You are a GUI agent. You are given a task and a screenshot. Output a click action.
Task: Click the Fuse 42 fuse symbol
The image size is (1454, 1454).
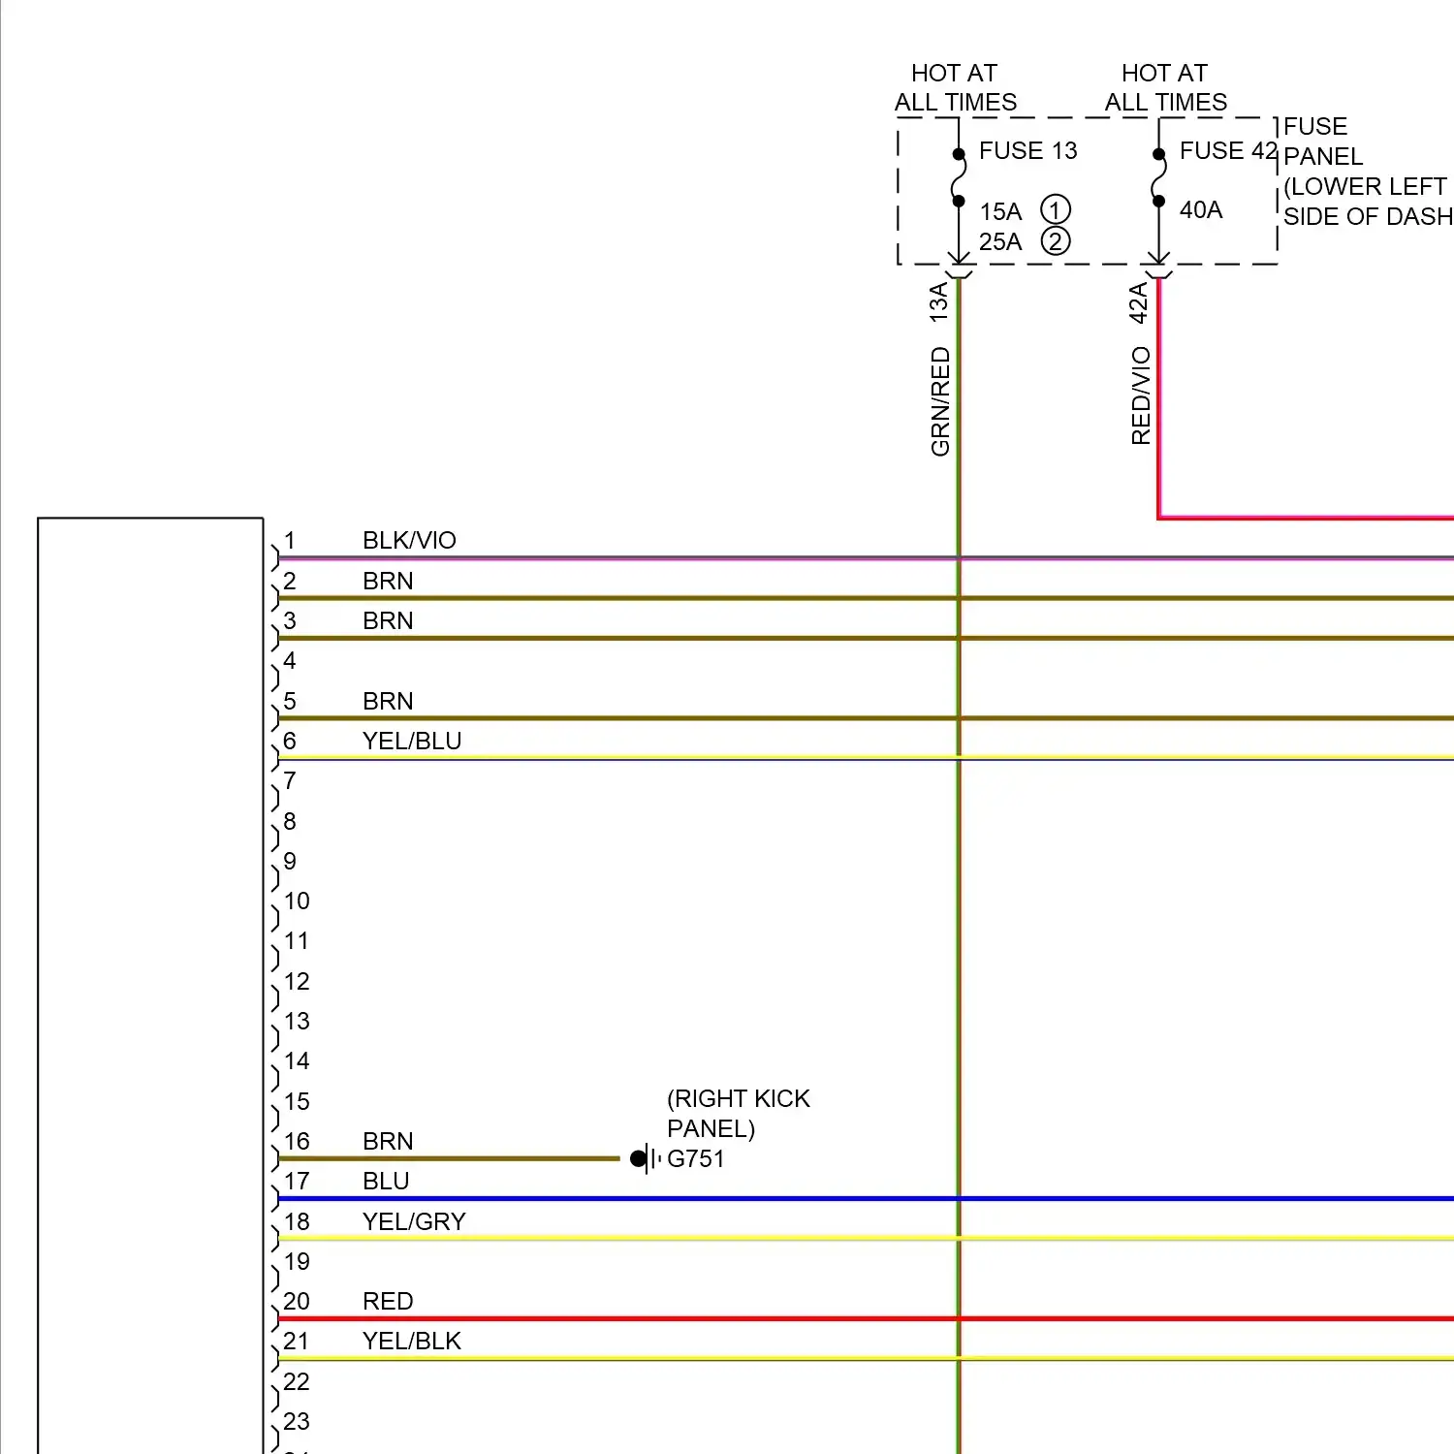click(x=1158, y=177)
